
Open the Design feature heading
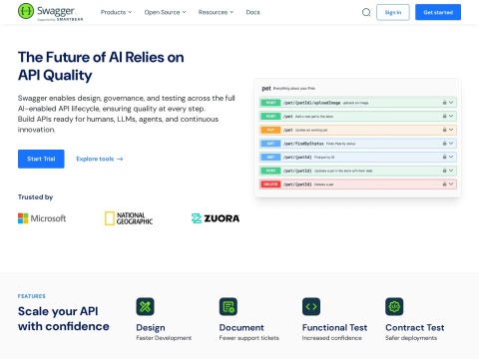151,328
